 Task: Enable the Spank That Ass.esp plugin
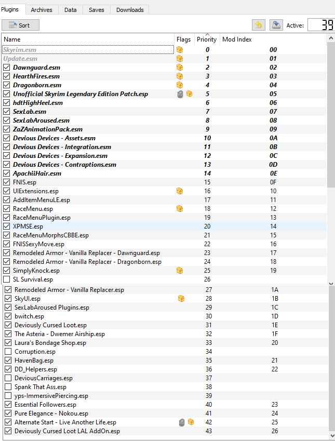(8, 387)
